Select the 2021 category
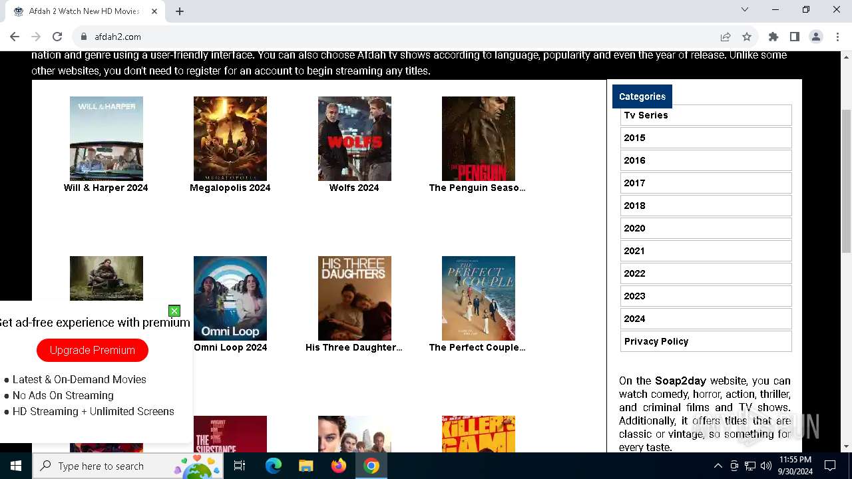This screenshot has width=852, height=479. point(706,251)
